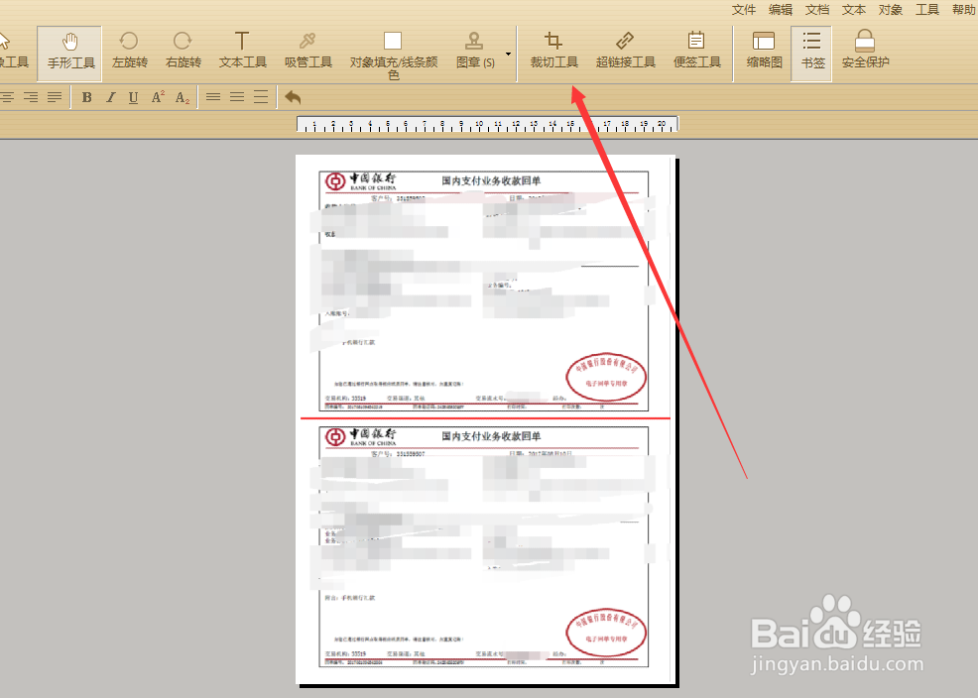The height and width of the screenshot is (698, 978).
Task: Open 对象填充/线条颜色 fill color tool
Action: point(393,57)
